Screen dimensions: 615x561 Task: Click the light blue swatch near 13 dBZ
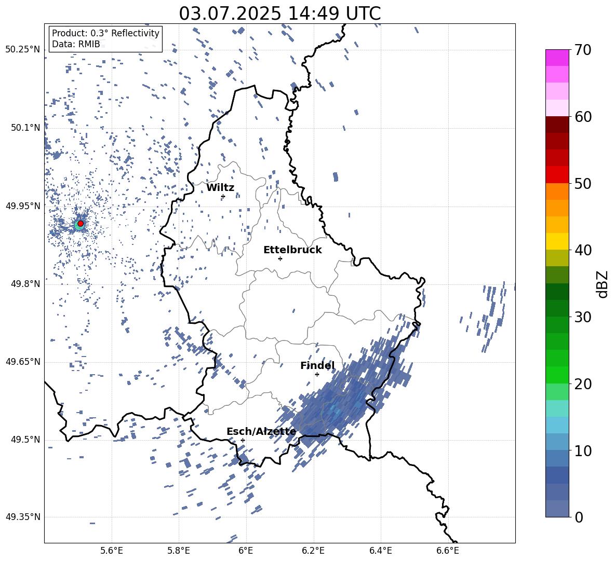[557, 425]
